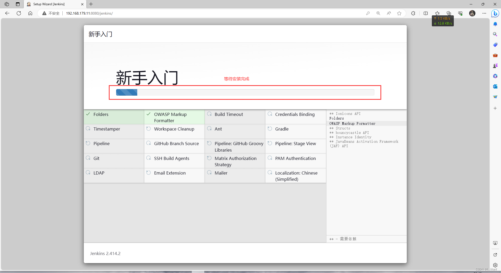Open sidebar paper plane Drop icon
Screen dimensions: 501x273
pos(495,97)
